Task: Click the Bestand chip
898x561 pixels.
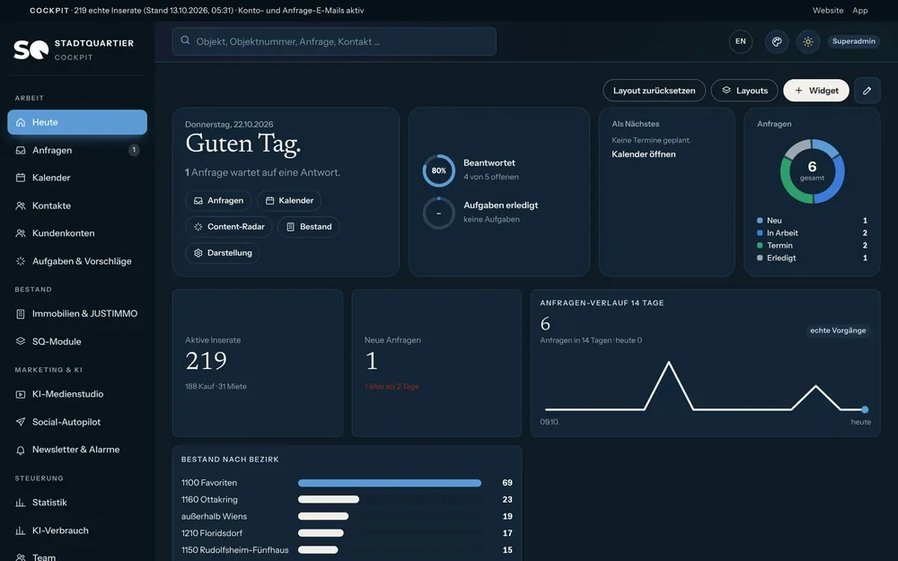Action: pyautogui.click(x=309, y=227)
